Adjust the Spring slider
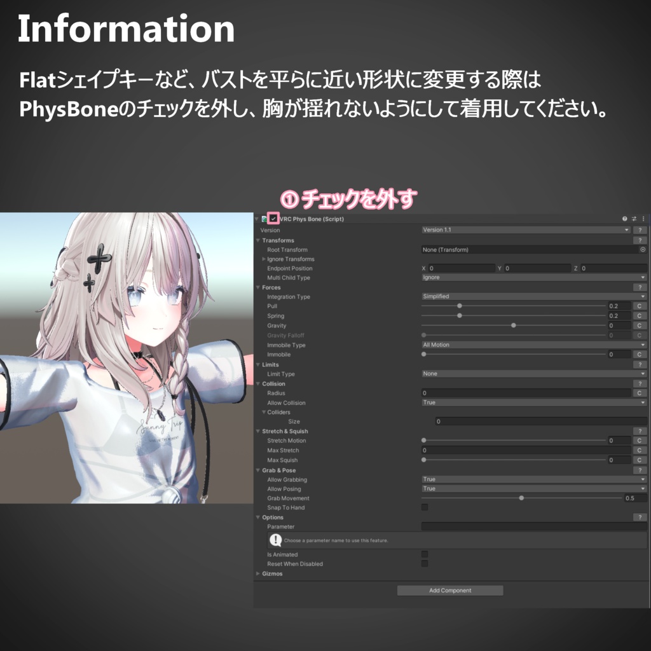 [x=514, y=316]
